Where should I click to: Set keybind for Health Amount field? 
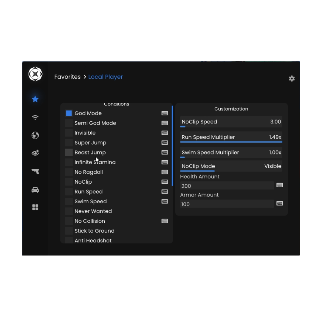click(279, 185)
